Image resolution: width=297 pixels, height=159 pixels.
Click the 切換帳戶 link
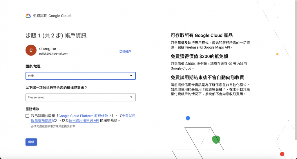[125, 51]
